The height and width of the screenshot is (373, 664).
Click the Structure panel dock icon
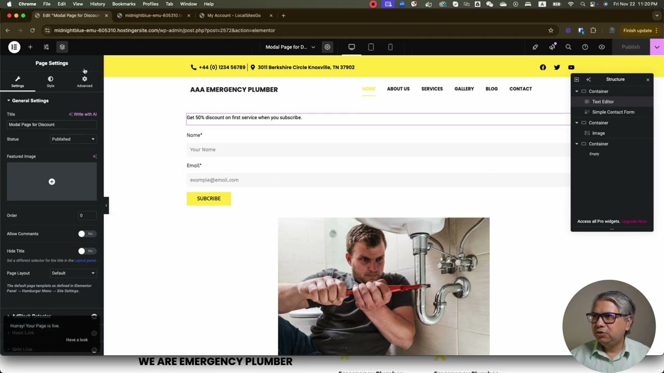[576, 80]
